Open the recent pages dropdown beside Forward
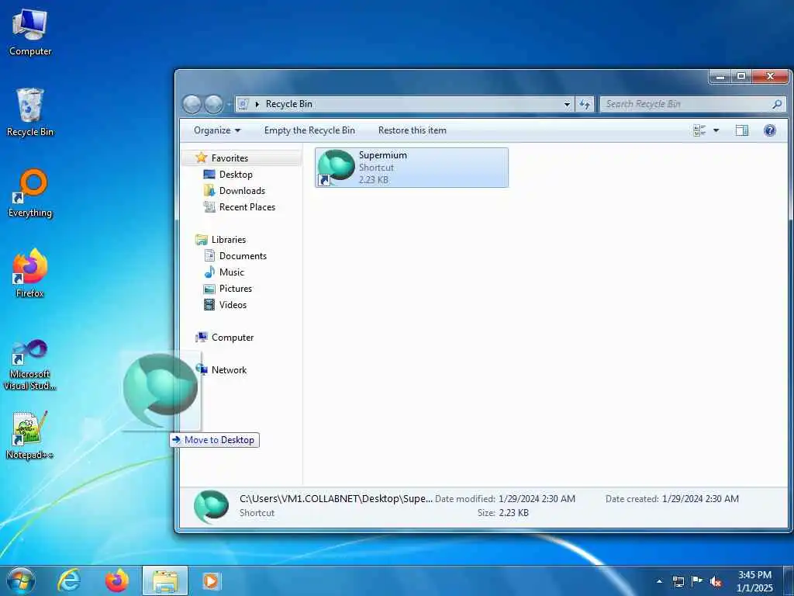The image size is (794, 596). [x=229, y=105]
